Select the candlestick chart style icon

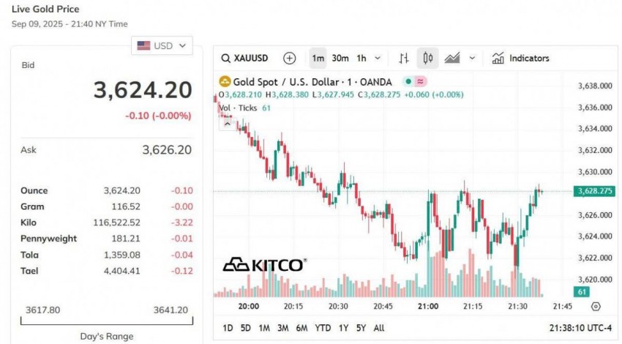click(428, 59)
